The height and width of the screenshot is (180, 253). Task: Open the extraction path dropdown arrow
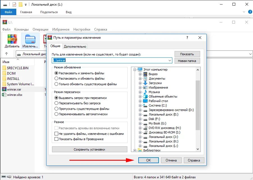(x=170, y=61)
